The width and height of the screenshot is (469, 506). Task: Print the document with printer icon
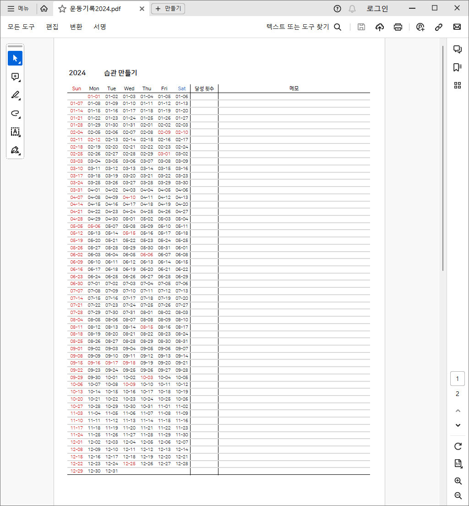pos(398,27)
